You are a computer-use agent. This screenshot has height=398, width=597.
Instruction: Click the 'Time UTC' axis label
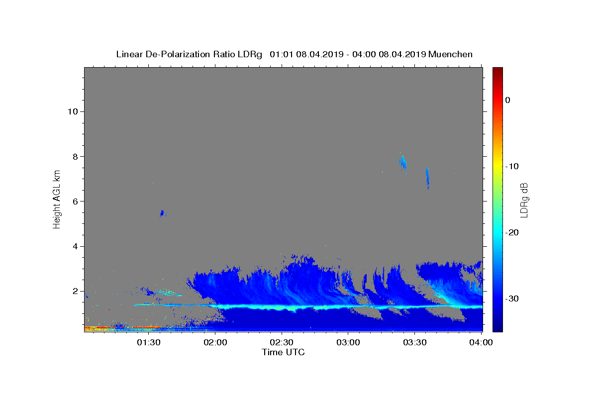[x=283, y=352]
